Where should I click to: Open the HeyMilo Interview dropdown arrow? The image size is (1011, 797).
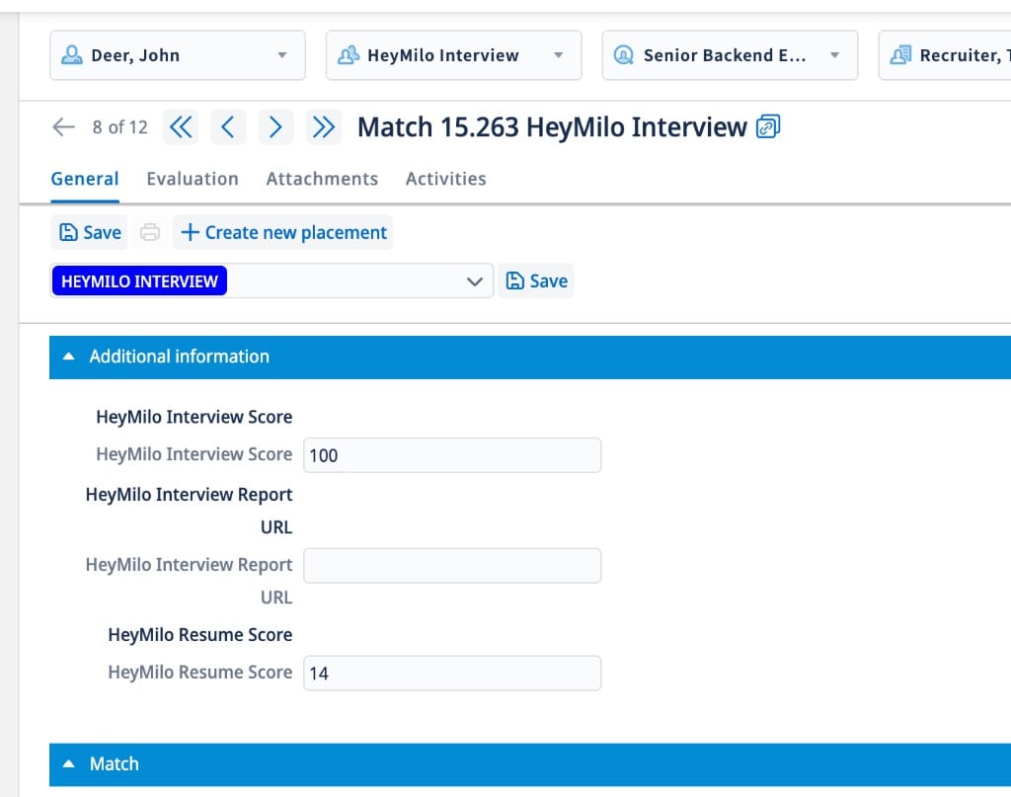(559, 55)
